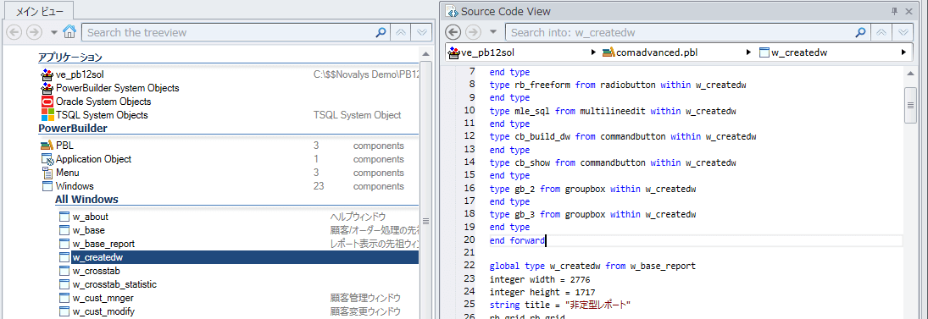The image size is (928, 319).
Task: Place the cursor on code line 20 end forward
Action: pyautogui.click(x=517, y=240)
